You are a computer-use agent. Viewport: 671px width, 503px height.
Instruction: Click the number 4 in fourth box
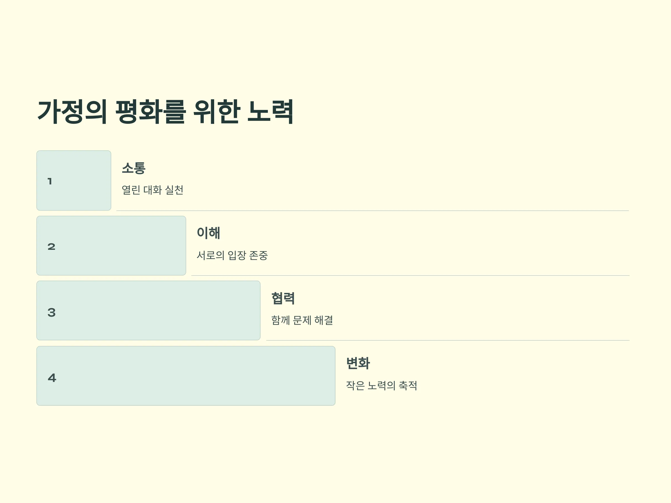pyautogui.click(x=52, y=378)
